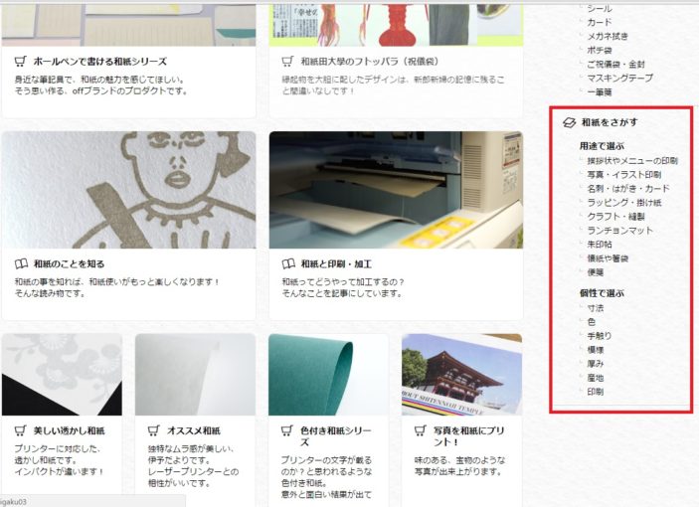Browse washi by 寸法

pyautogui.click(x=596, y=308)
